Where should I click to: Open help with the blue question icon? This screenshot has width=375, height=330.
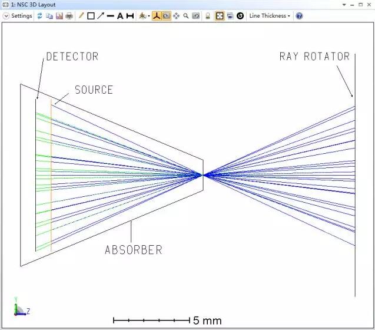click(299, 16)
